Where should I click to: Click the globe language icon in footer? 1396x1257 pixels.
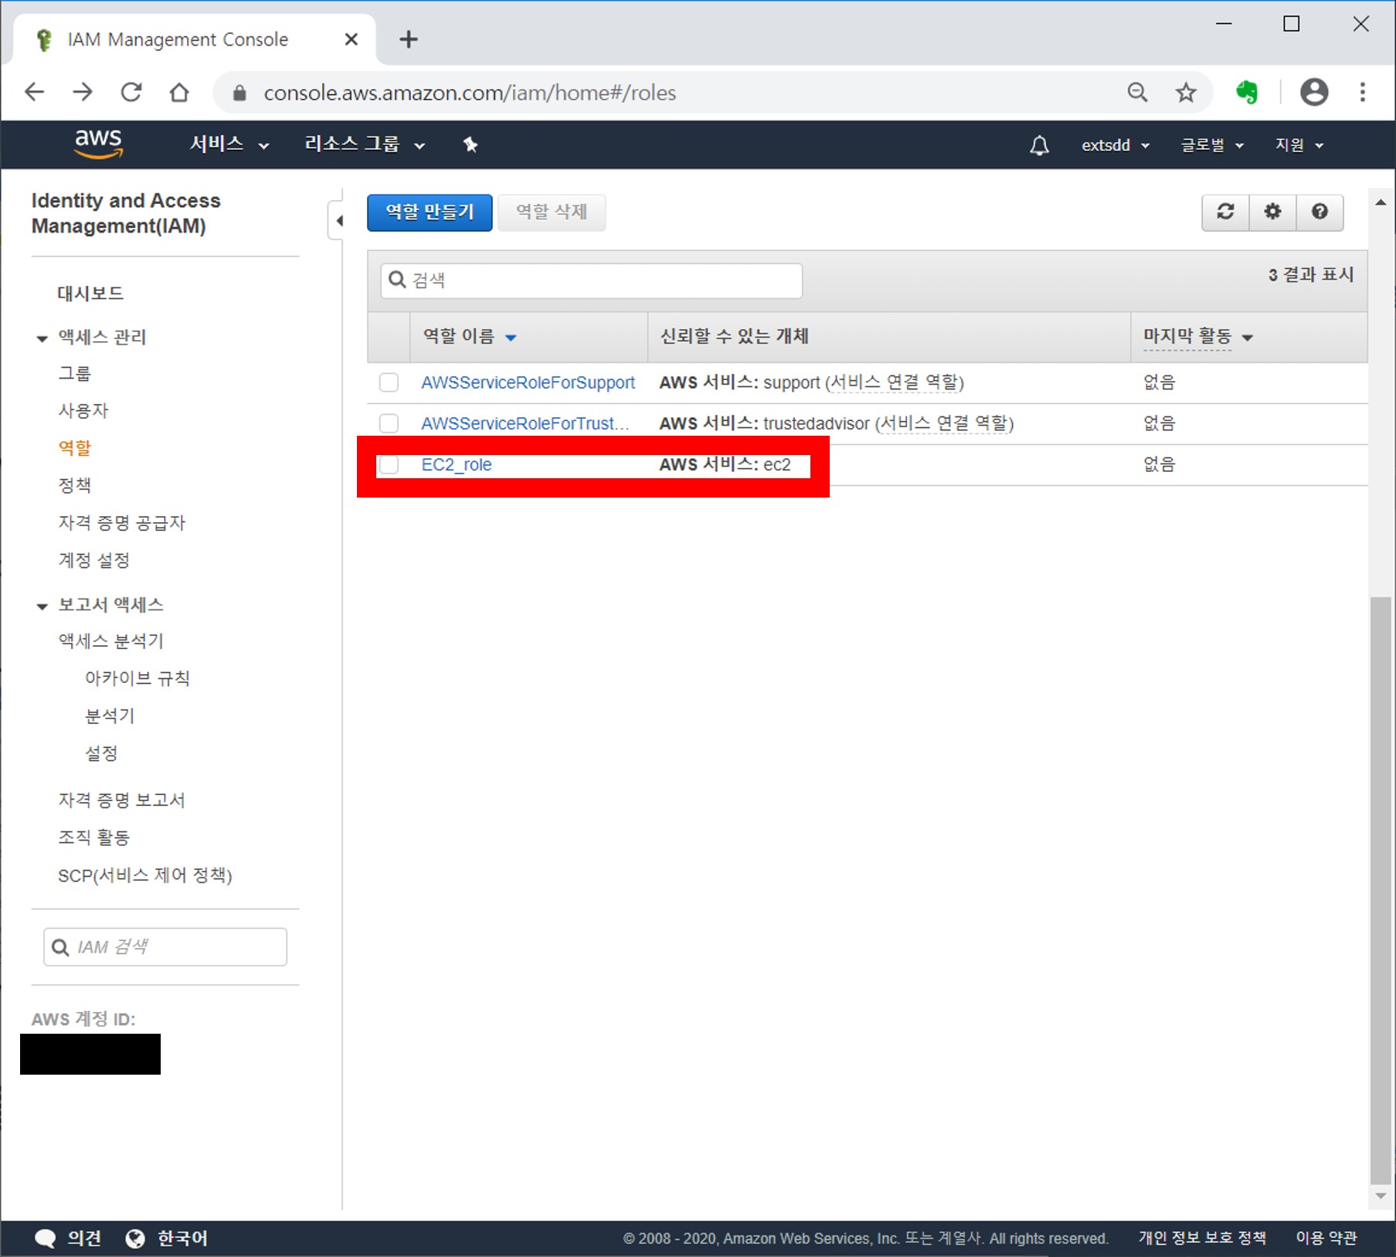[x=135, y=1238]
